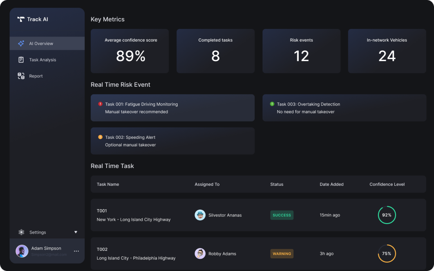
Task: Click the 15min ago date cell
Action: click(330, 215)
